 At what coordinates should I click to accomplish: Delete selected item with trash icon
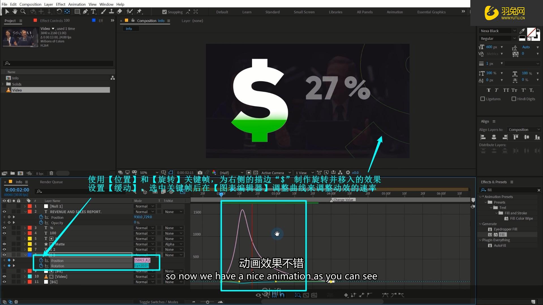[51, 173]
